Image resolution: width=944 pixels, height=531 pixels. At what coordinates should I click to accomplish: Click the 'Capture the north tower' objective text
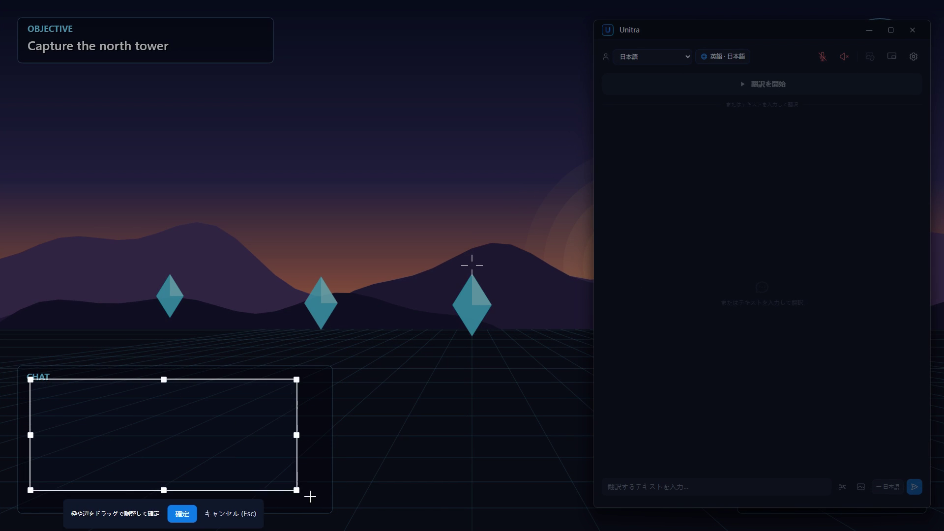click(98, 46)
